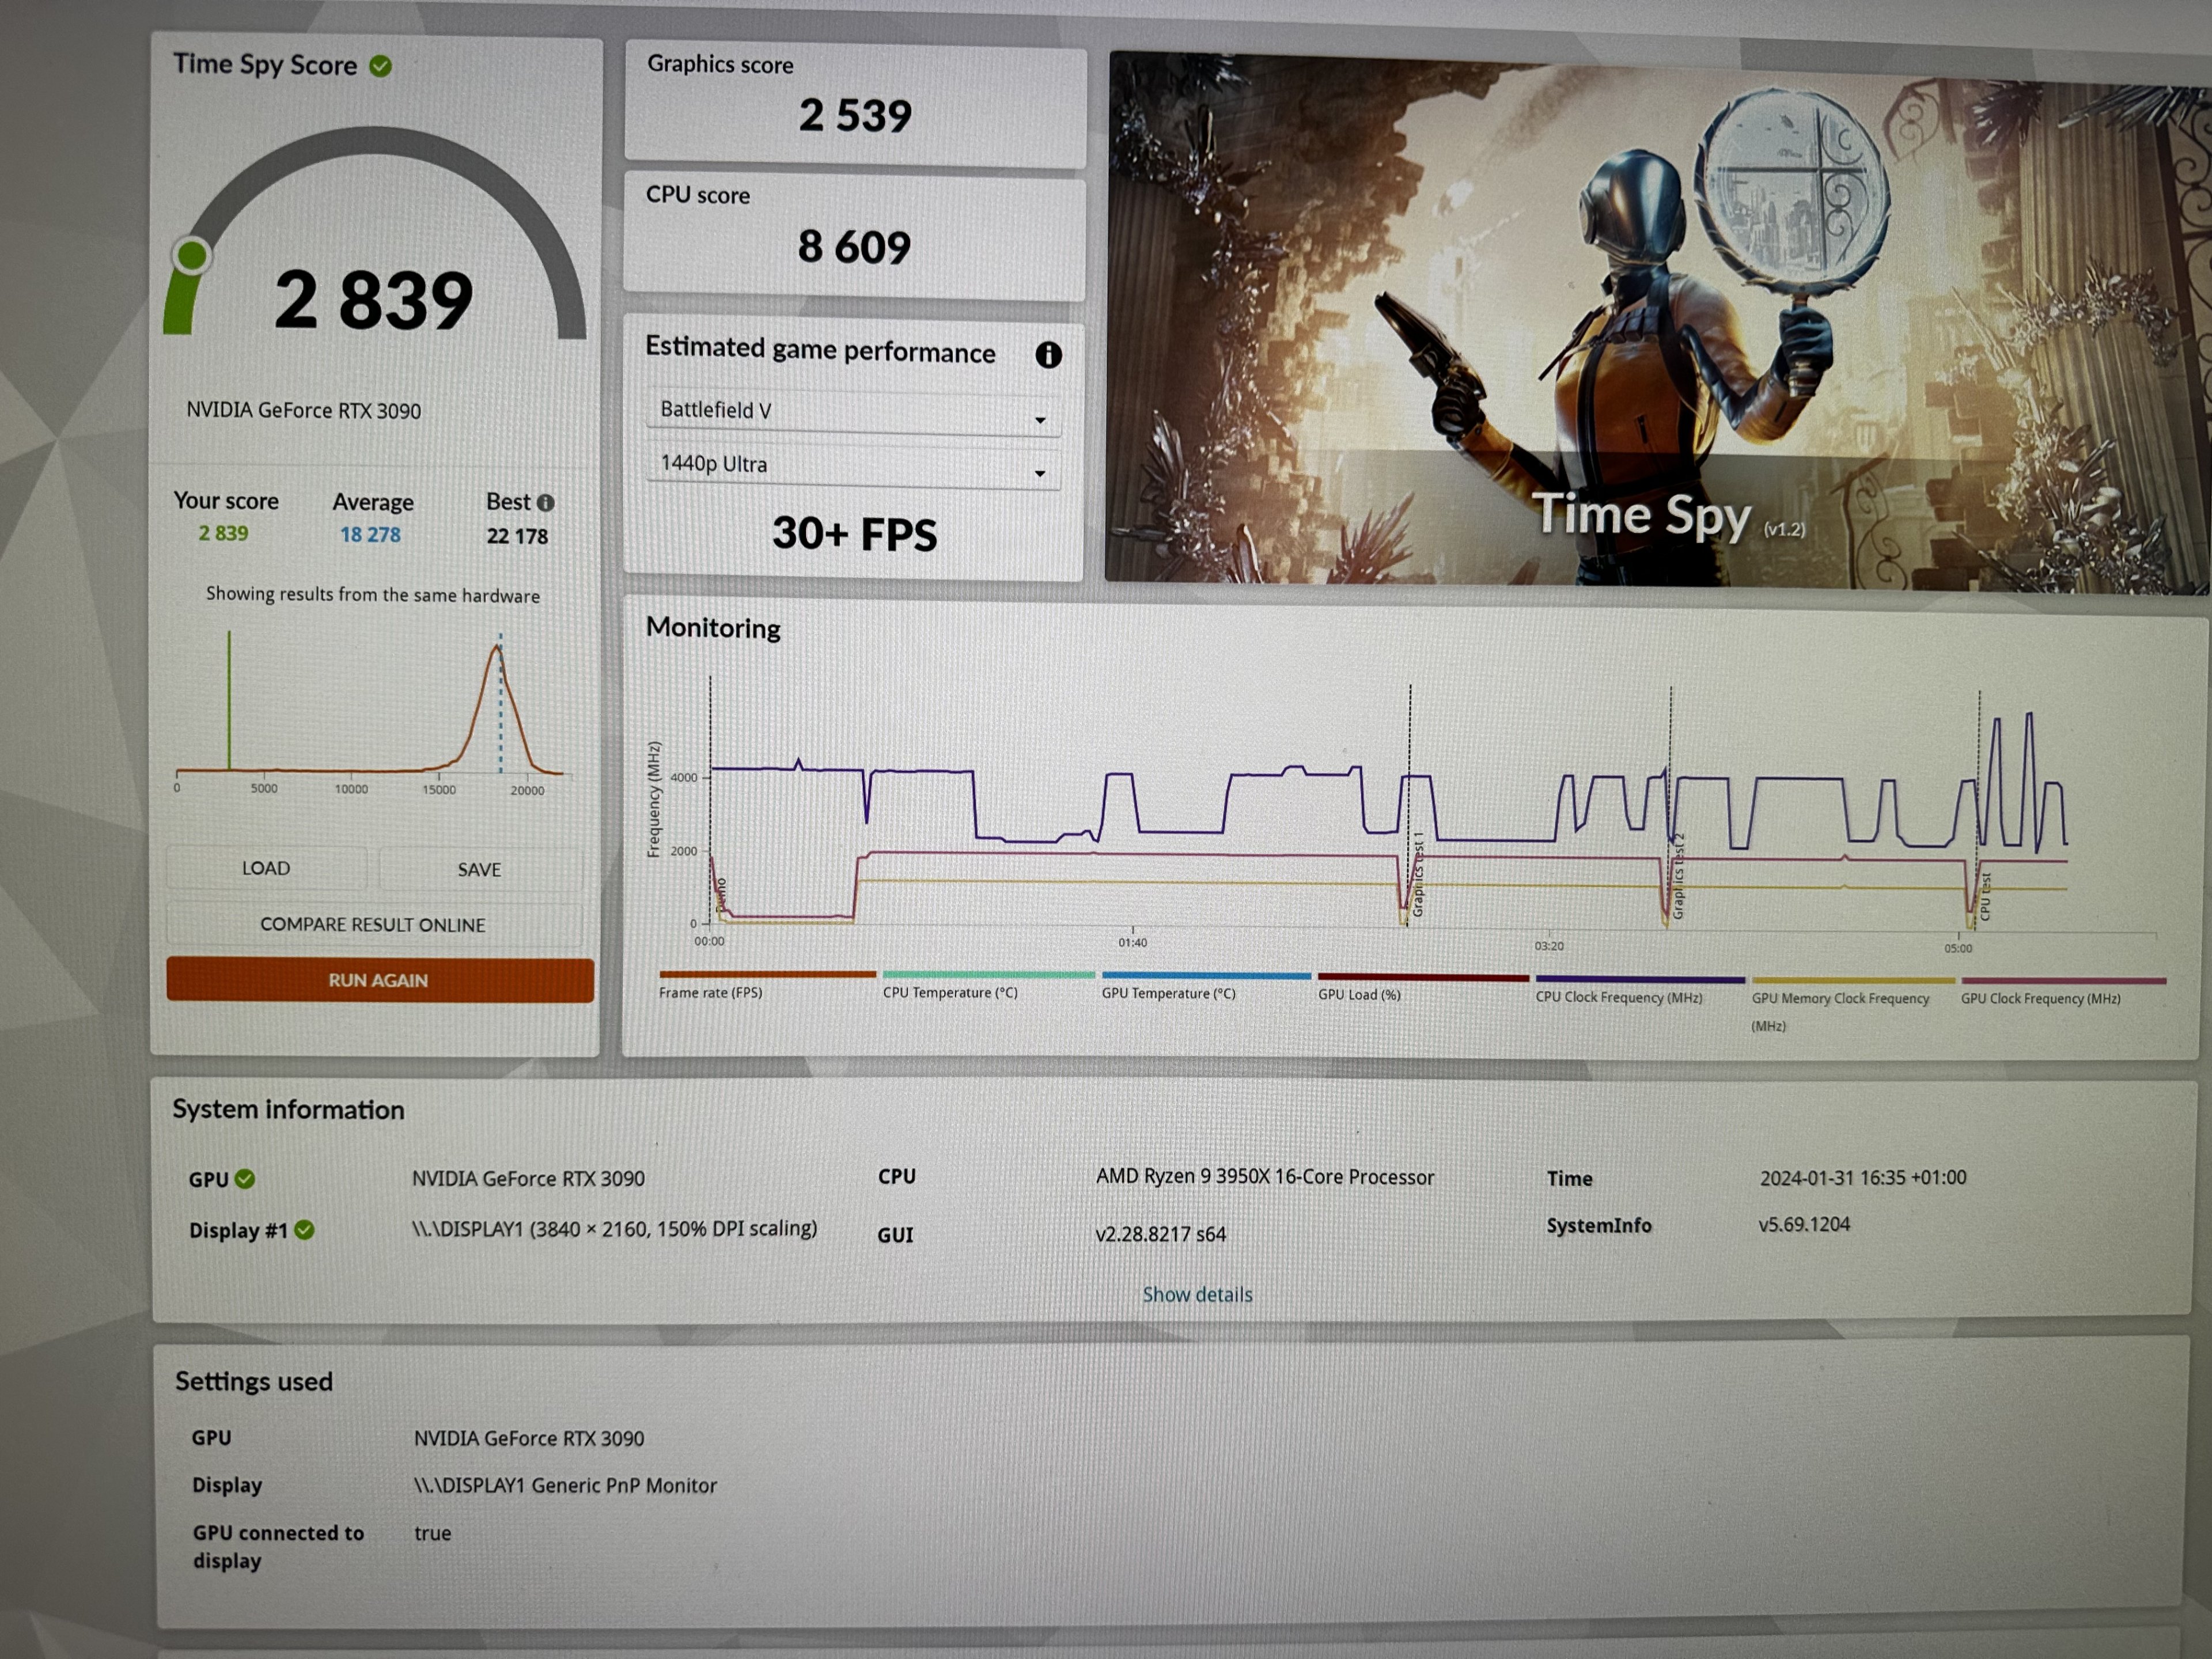The image size is (2212, 1659).
Task: Click COMPARE RESULT ONLINE button
Action: click(373, 924)
